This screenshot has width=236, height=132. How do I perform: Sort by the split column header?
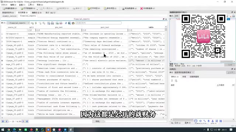31,27
